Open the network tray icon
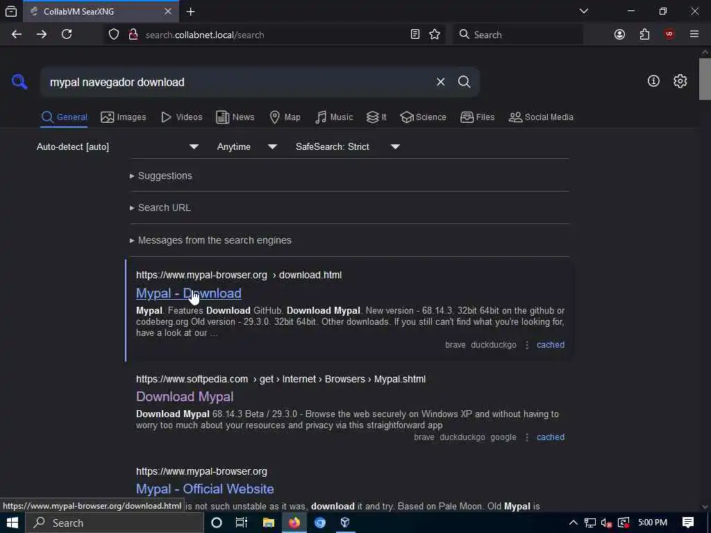711x533 pixels. (590, 523)
